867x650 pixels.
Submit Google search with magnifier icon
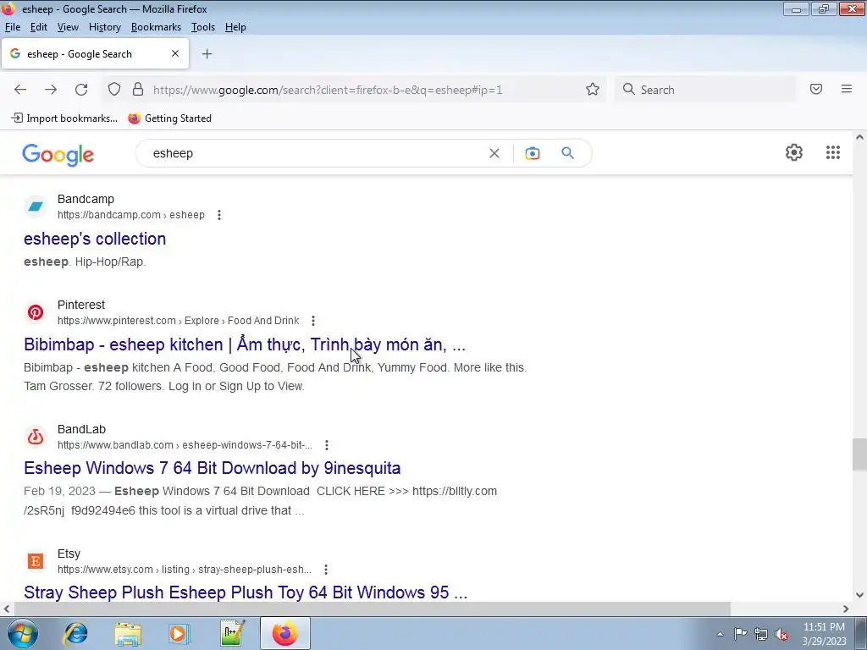tap(567, 153)
